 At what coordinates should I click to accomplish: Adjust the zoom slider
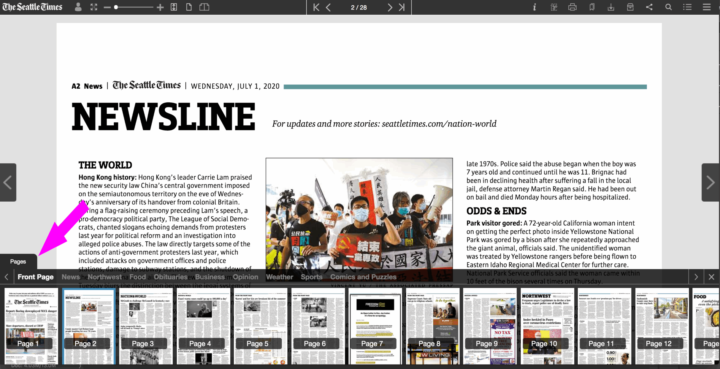[115, 7]
